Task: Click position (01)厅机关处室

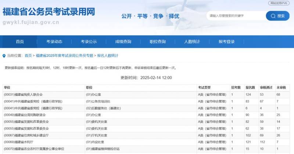Action: 96,135
